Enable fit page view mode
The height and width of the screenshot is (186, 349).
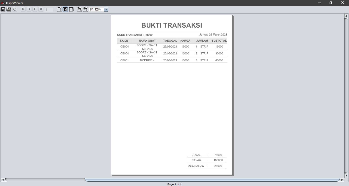tap(65, 9)
